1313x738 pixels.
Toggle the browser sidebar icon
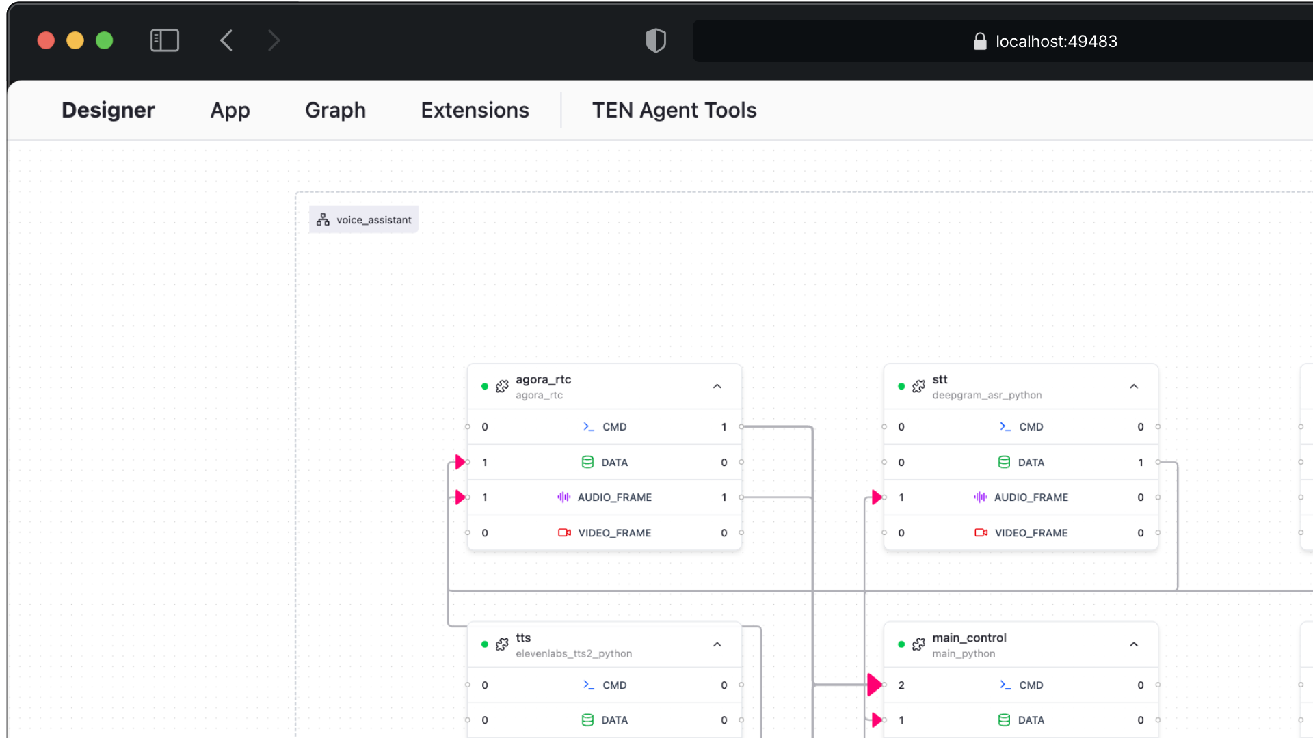pos(165,41)
